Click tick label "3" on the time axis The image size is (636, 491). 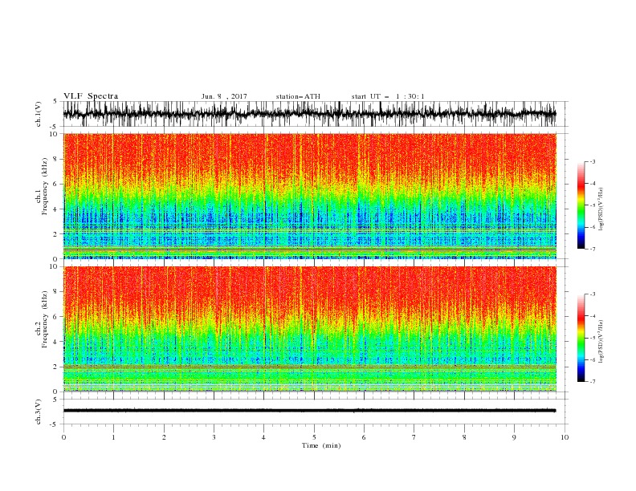point(214,437)
